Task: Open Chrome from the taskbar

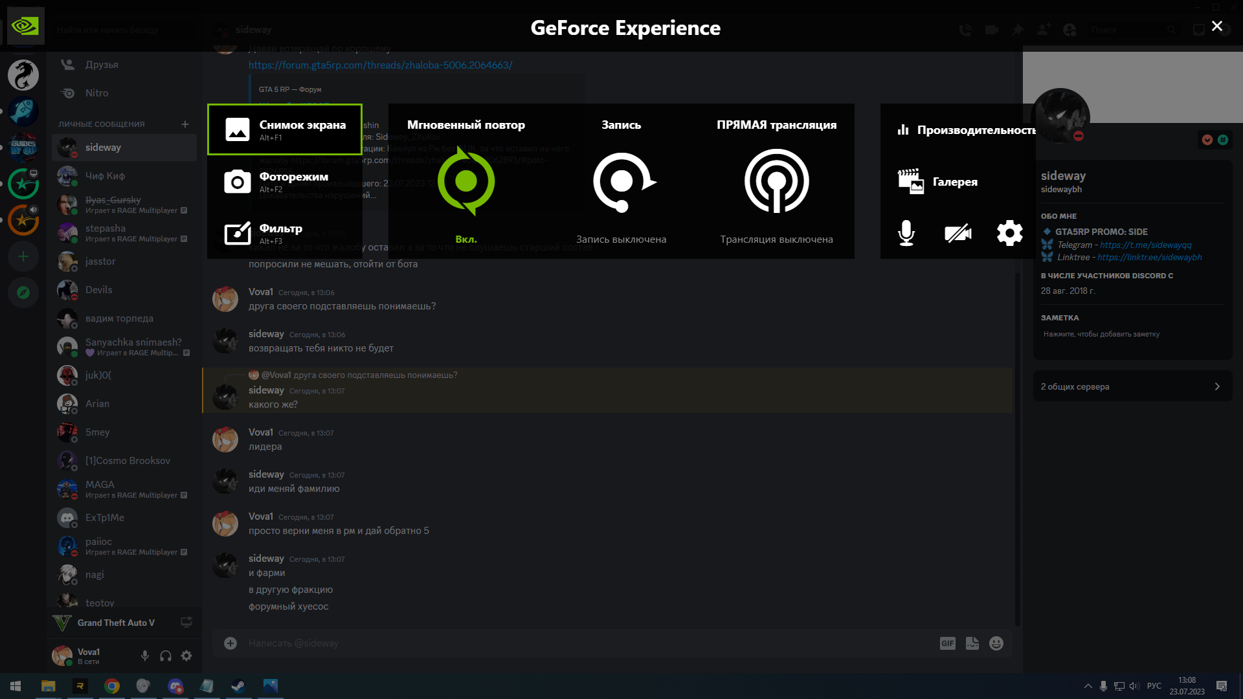Action: coord(112,686)
